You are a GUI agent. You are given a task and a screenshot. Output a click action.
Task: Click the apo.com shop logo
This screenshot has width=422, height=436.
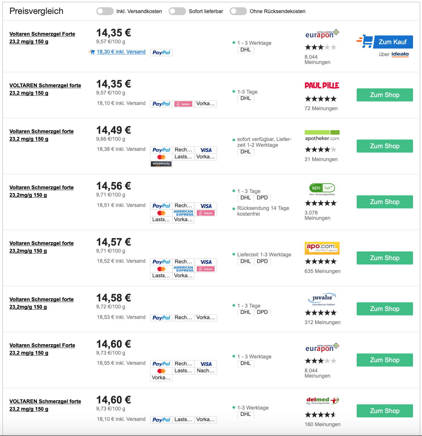click(322, 248)
